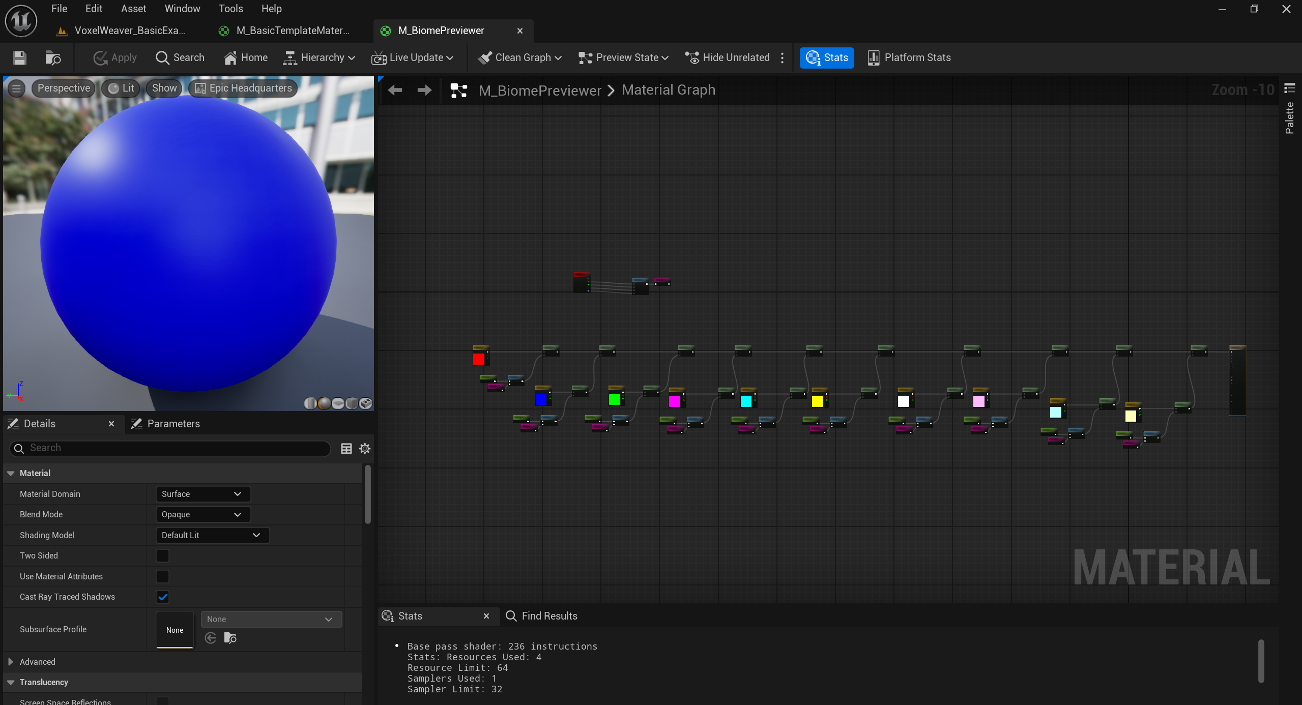Image resolution: width=1302 pixels, height=705 pixels.
Task: Click the Save asset floppy disk icon
Action: click(19, 57)
